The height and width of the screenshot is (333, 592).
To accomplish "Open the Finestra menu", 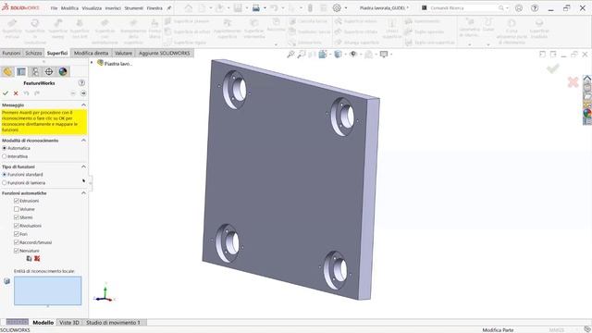I will click(x=154, y=8).
